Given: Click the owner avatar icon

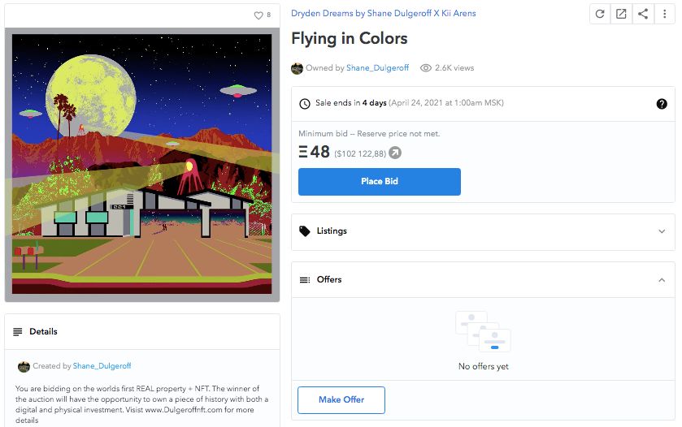Looking at the screenshot, I should tap(298, 68).
